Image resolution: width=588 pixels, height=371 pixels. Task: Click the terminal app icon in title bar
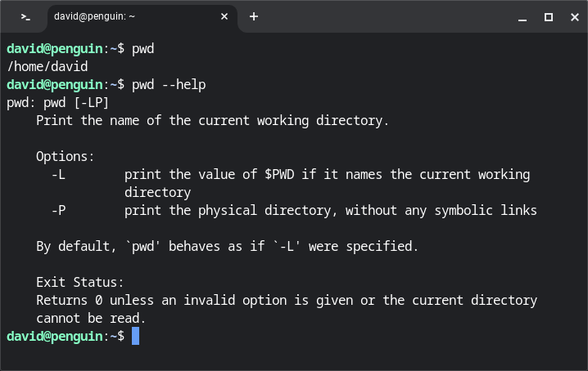(x=26, y=16)
